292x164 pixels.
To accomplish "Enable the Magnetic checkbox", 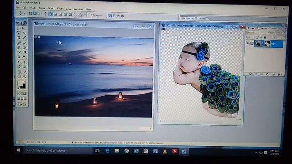I will click(x=92, y=15).
